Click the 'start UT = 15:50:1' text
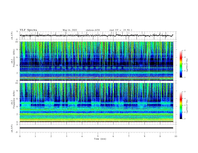Viewport: 198px width, 153px height. (x=121, y=30)
